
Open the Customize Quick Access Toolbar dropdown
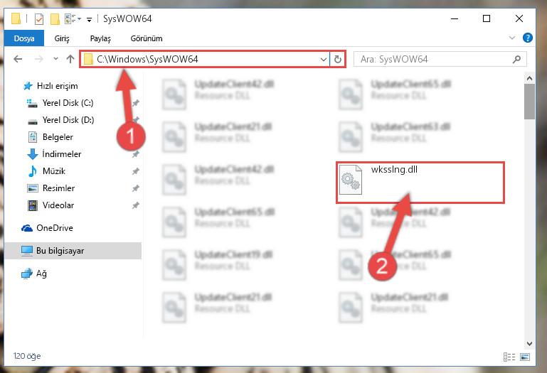[x=90, y=19]
